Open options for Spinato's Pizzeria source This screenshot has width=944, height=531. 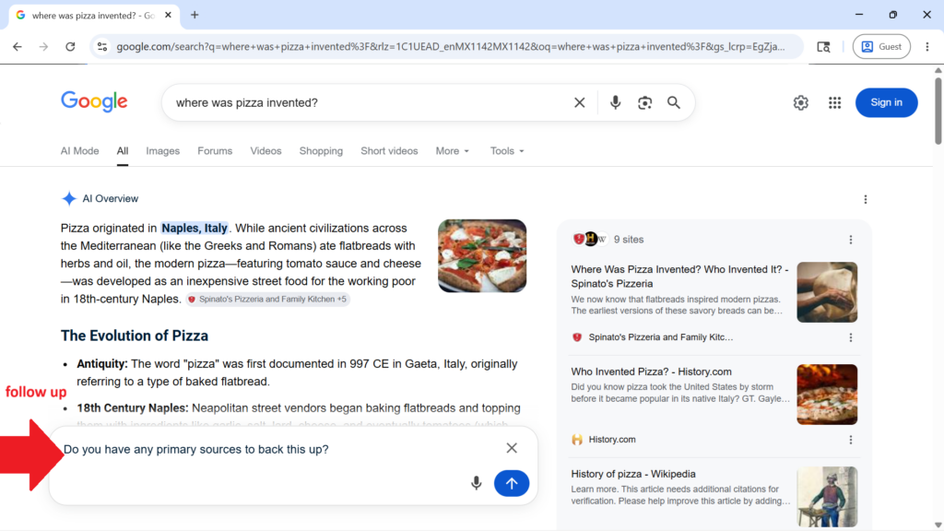(x=851, y=337)
